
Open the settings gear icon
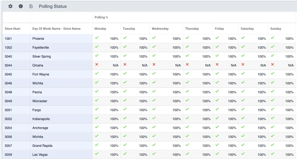[x=10, y=6]
